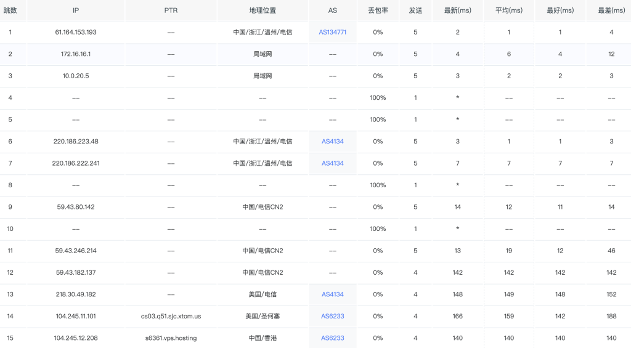Viewport: 631px width, 348px height.
Task: Select the hostname s6361.vps.hosting
Action: pyautogui.click(x=171, y=338)
